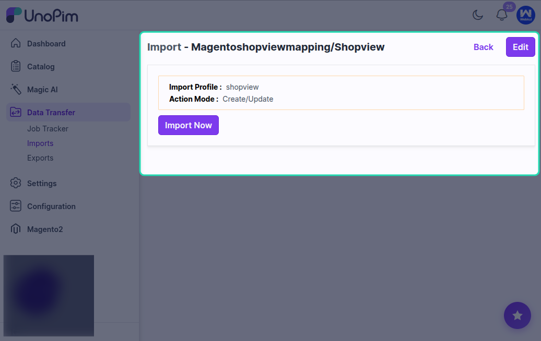Open notifications bell icon

tap(502, 15)
